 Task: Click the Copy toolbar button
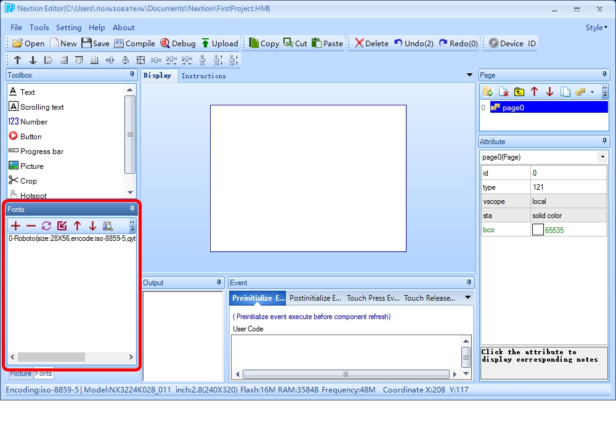pos(264,43)
